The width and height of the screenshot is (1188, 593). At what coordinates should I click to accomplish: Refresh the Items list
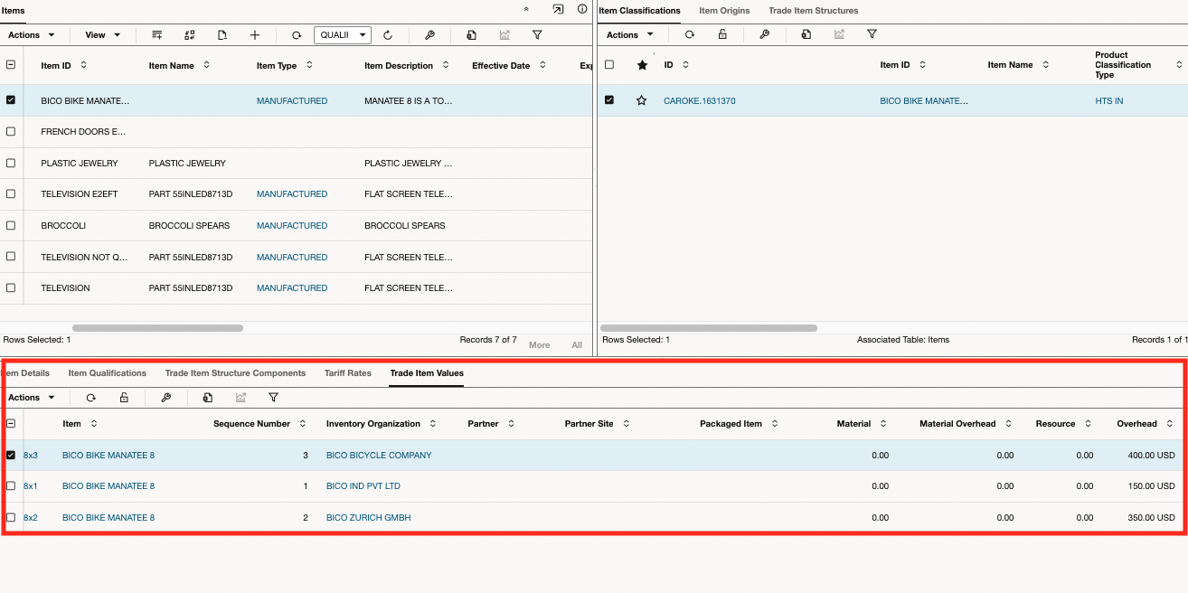[x=297, y=34]
